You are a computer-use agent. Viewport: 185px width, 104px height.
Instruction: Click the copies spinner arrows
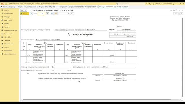pyautogui.click(x=44, y=14)
